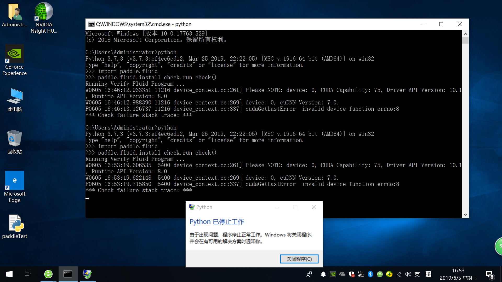Switch to the cmd taskbar item

pos(68,274)
